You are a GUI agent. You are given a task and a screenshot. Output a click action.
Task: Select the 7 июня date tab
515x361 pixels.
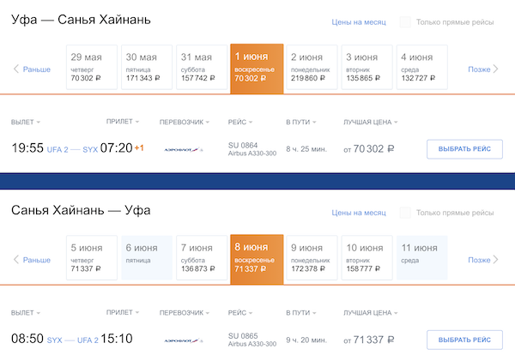coord(201,259)
